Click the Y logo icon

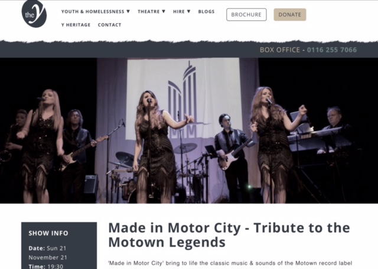34,14
